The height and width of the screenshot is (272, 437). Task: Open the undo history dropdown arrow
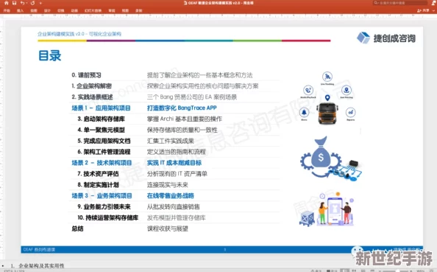click(x=26, y=4)
